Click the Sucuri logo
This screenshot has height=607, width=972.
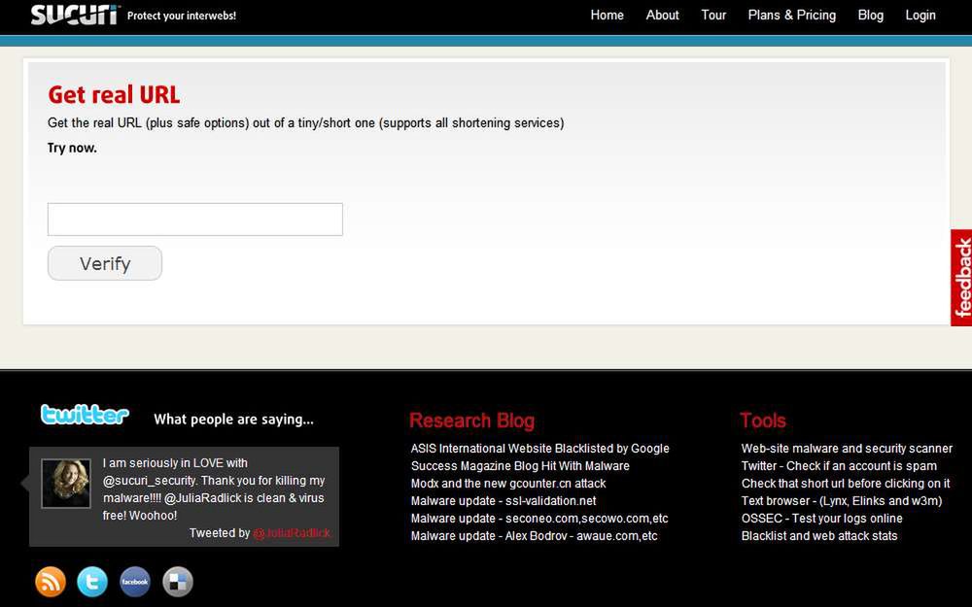point(75,15)
